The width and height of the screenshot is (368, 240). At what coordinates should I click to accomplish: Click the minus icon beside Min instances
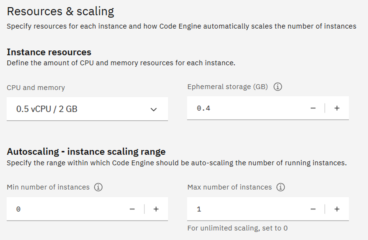click(132, 209)
